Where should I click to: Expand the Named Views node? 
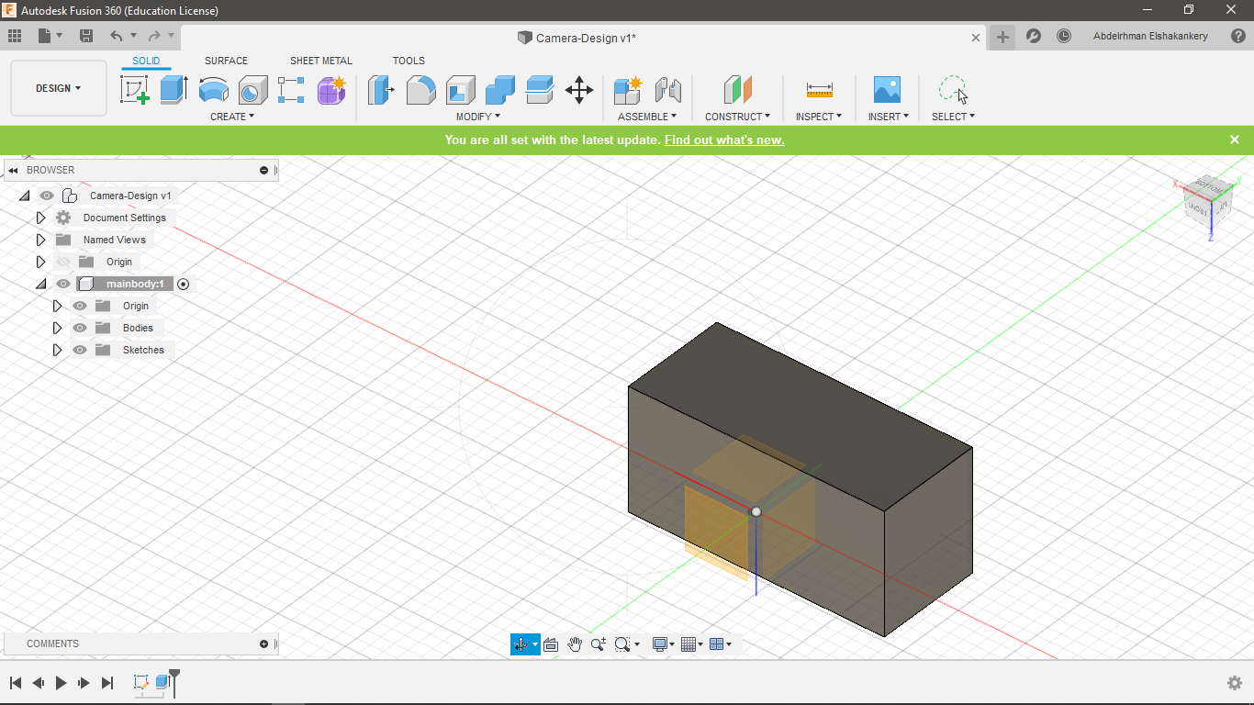click(40, 240)
